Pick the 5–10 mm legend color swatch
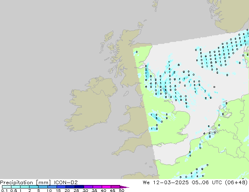249x192 pixels. (43, 187)
